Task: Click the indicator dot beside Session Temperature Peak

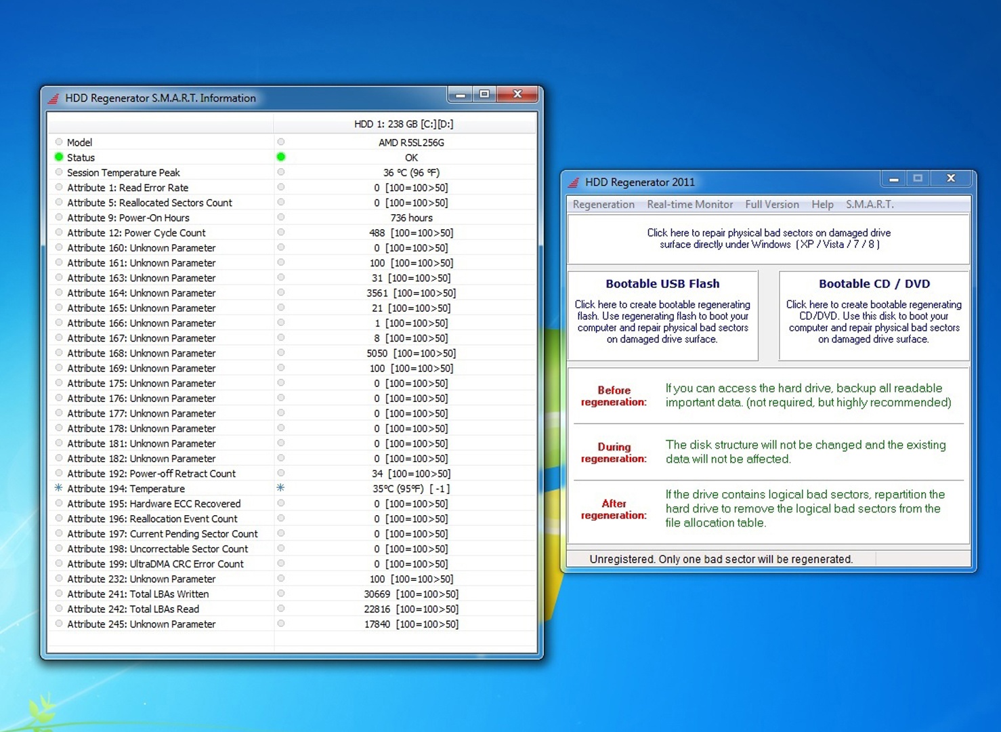Action: [59, 172]
